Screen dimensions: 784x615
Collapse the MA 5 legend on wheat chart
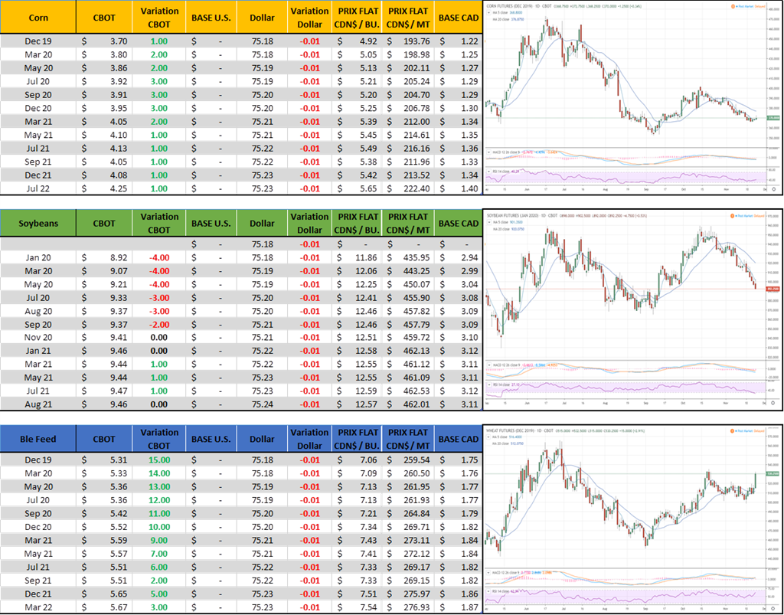(x=488, y=437)
